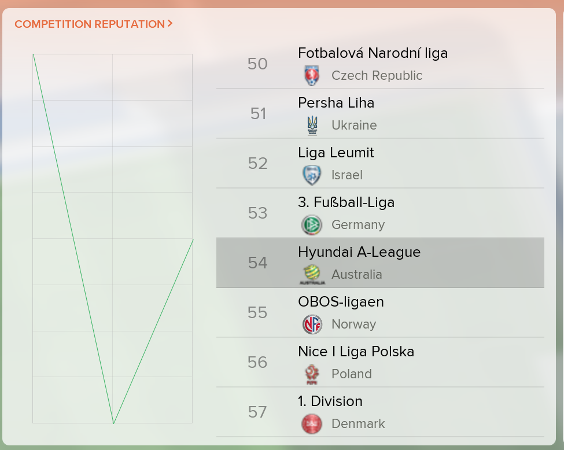
Task: Open Fotbalová Narodní liga competition
Action: click(x=373, y=53)
